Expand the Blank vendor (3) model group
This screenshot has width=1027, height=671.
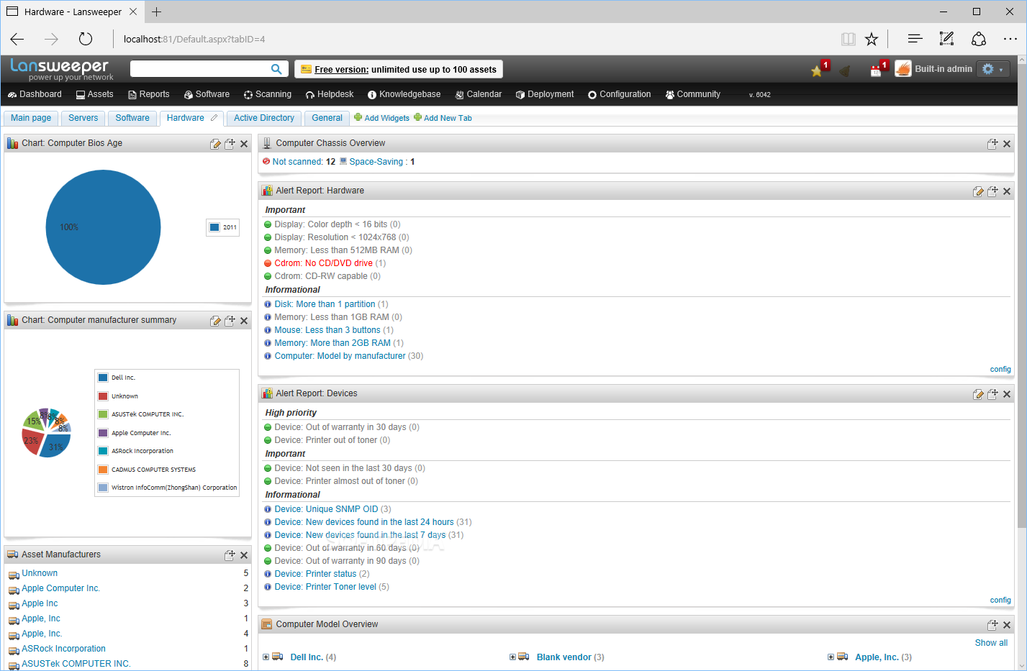point(512,657)
